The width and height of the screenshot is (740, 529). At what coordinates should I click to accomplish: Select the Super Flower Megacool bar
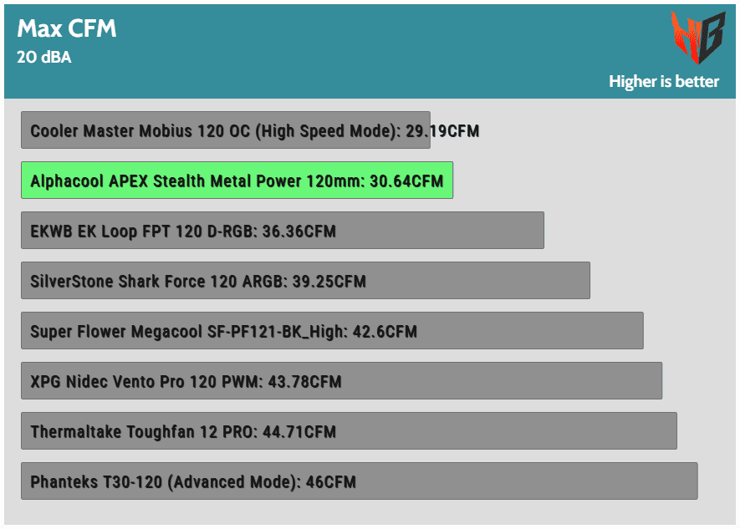tap(332, 330)
